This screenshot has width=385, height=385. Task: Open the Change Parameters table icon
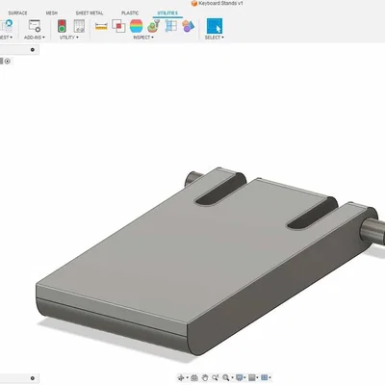(79, 26)
